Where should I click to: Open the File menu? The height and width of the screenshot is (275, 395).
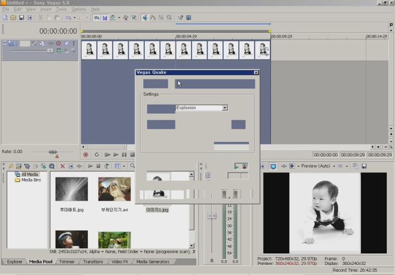(x=5, y=9)
